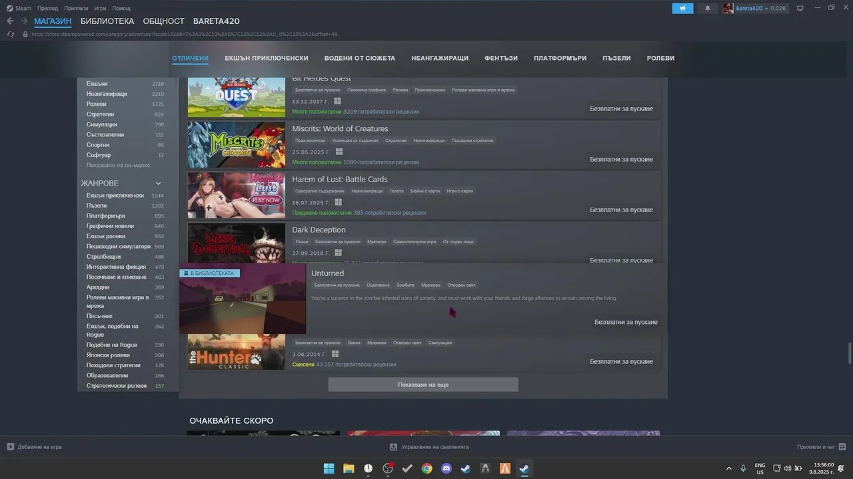The width and height of the screenshot is (853, 479).
Task: Click the store URL address bar
Action: (x=184, y=34)
